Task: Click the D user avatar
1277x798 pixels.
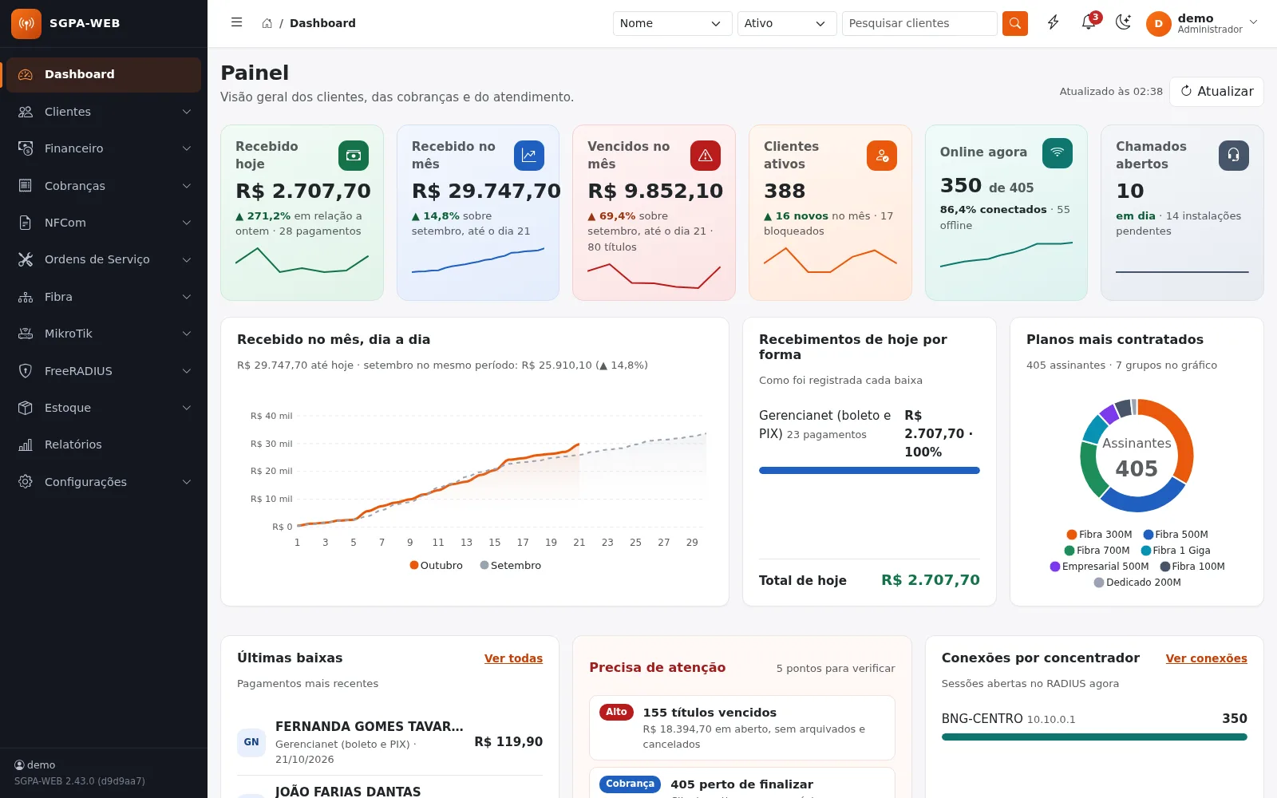Action: pyautogui.click(x=1159, y=24)
